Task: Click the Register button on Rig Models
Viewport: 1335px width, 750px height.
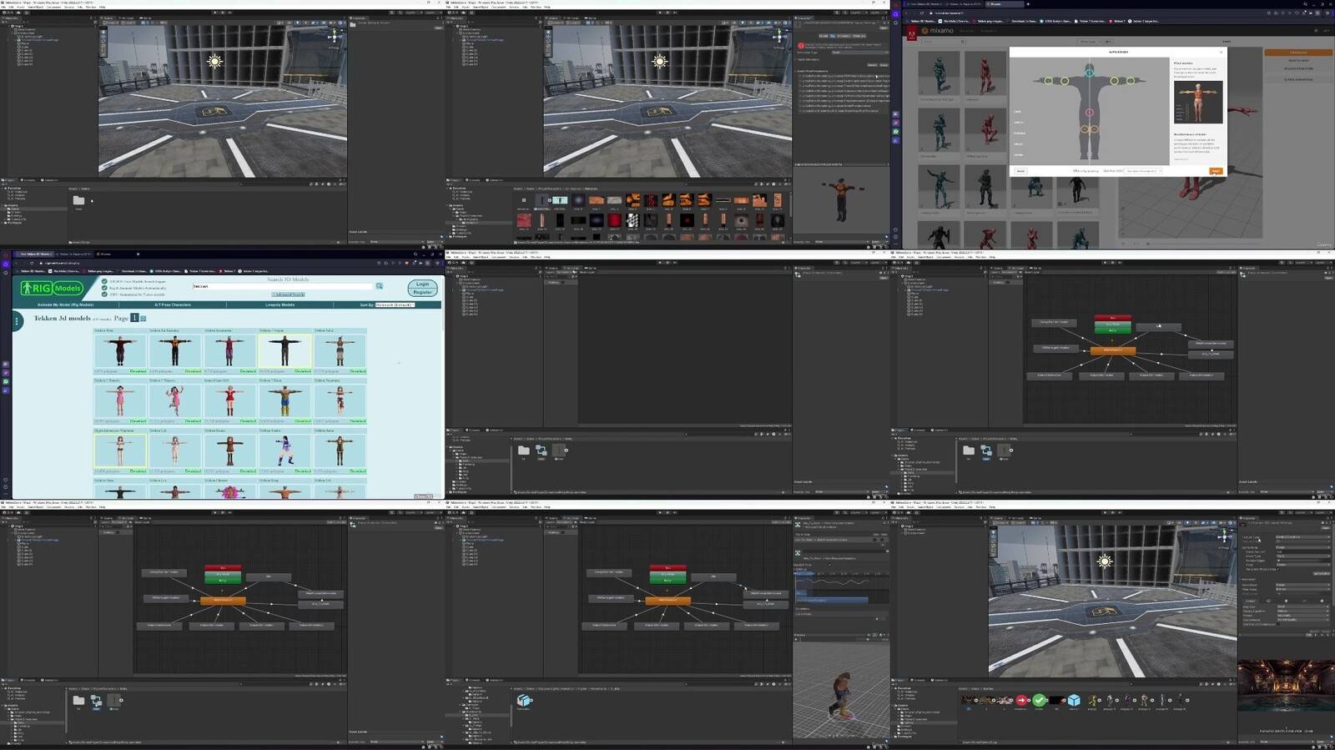Action: tap(422, 292)
